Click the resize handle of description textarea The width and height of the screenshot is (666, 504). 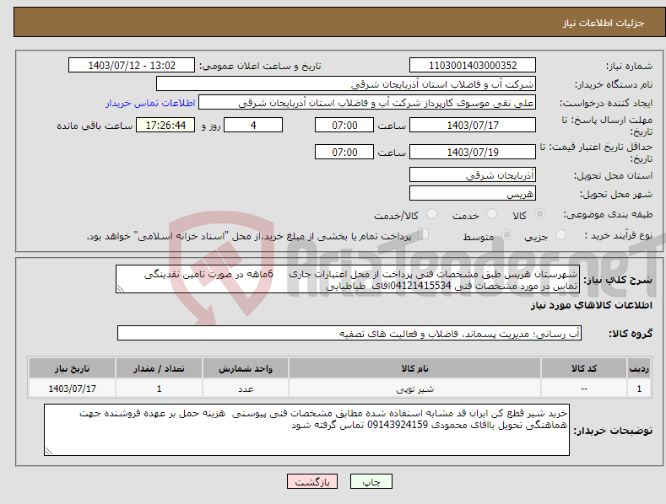pos(121,288)
